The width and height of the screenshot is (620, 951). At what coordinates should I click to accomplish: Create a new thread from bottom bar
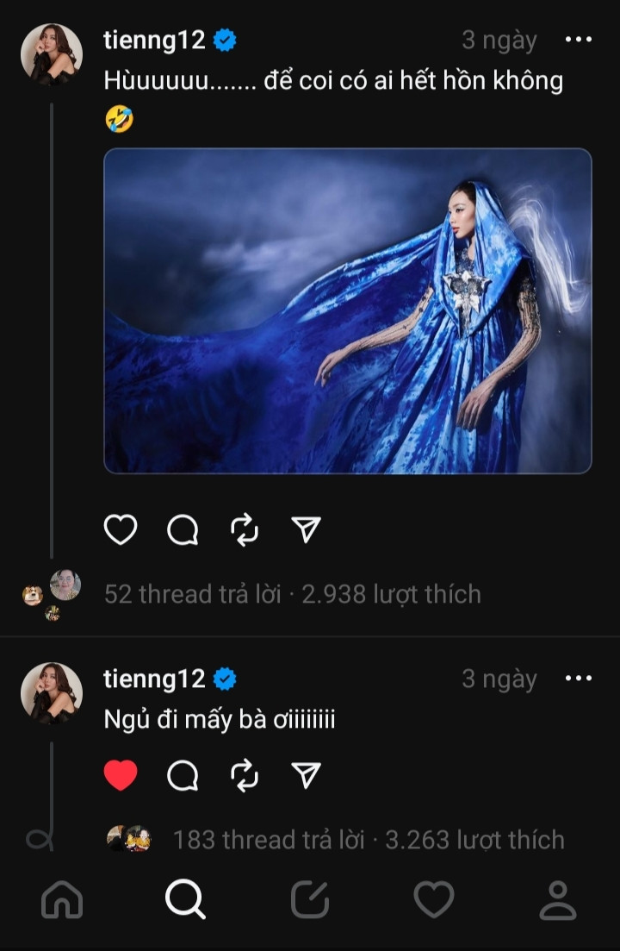click(310, 900)
